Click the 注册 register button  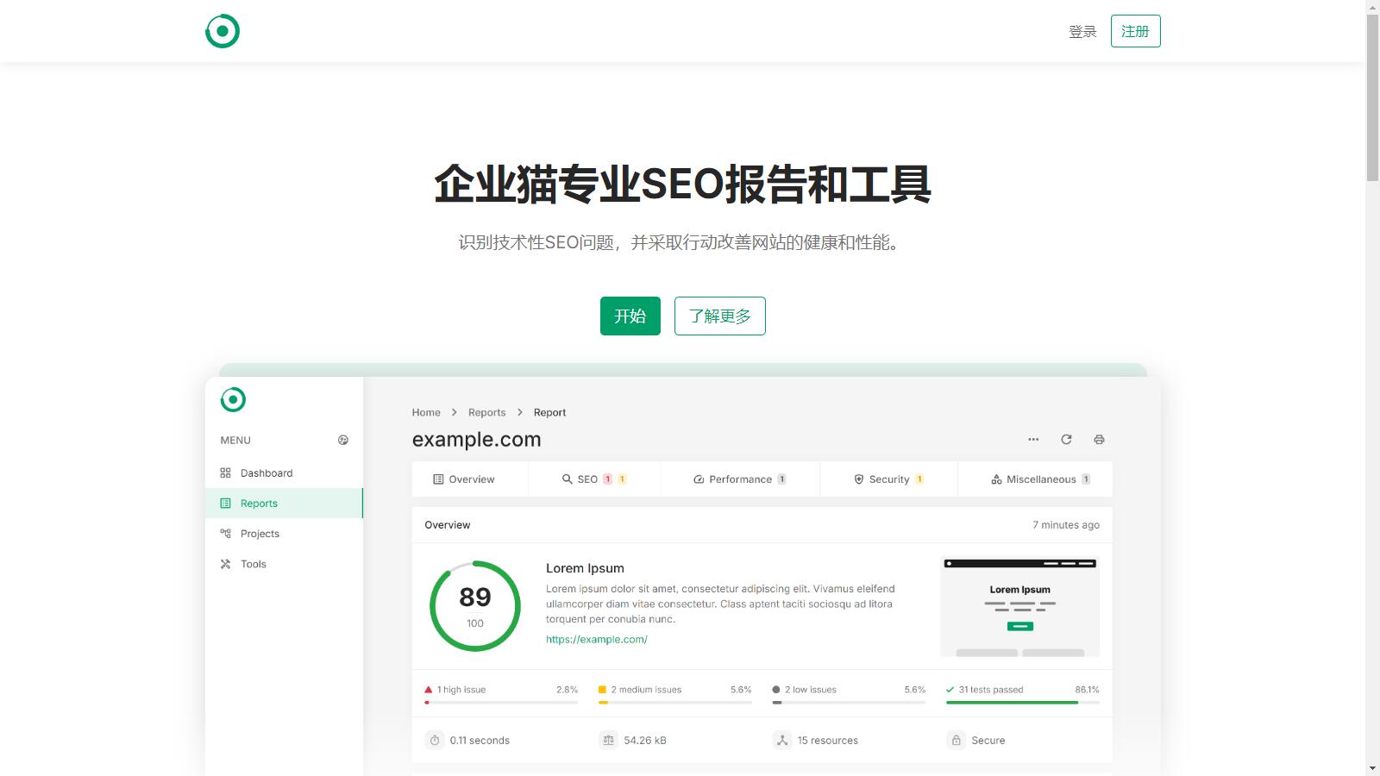coord(1135,32)
